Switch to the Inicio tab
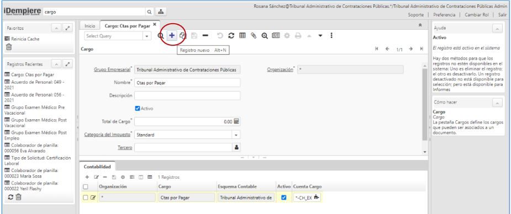Screen dimensions: 511x214 pyautogui.click(x=89, y=26)
